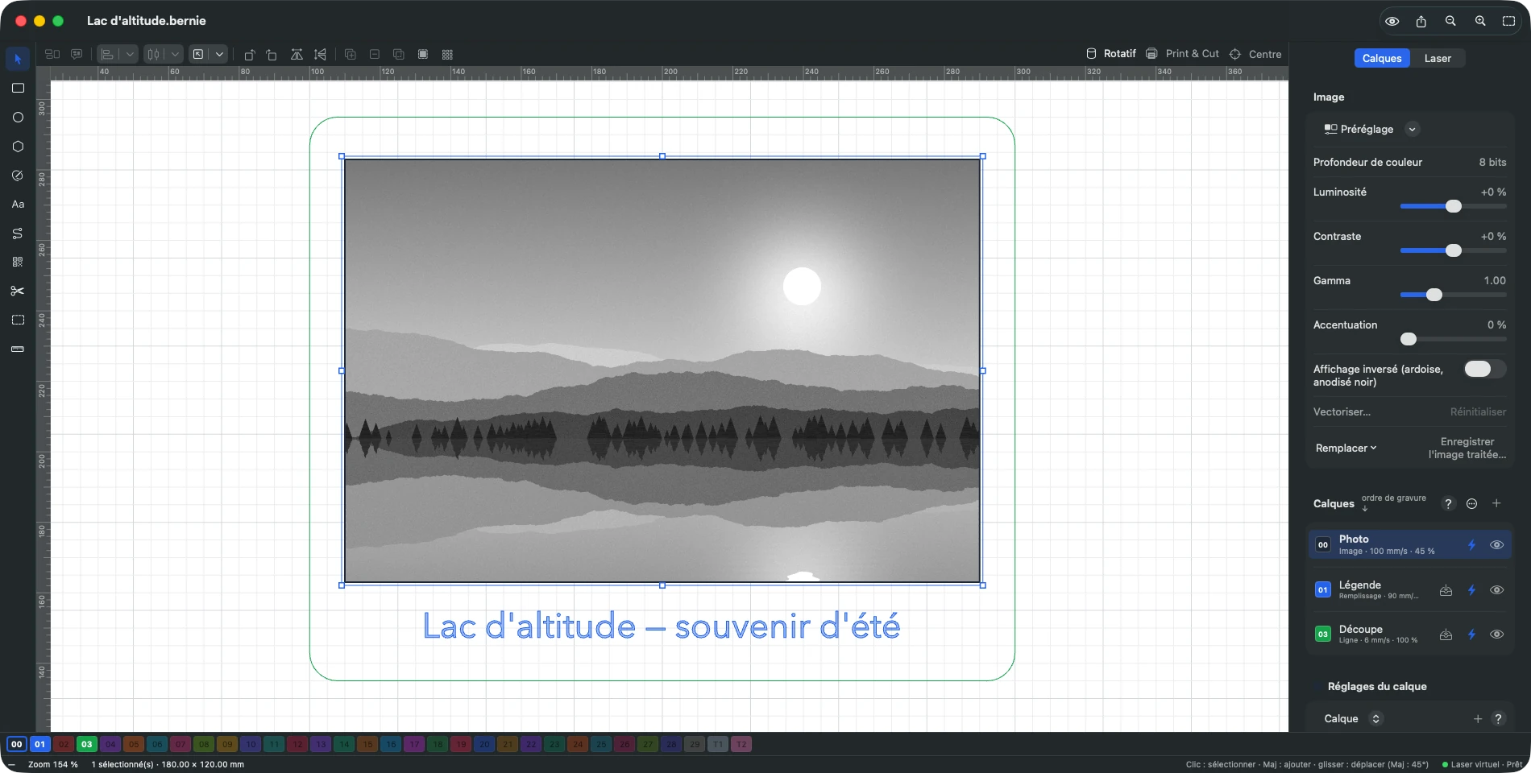Expand the distribute options dropdown arrow
The height and width of the screenshot is (773, 1531).
click(175, 54)
